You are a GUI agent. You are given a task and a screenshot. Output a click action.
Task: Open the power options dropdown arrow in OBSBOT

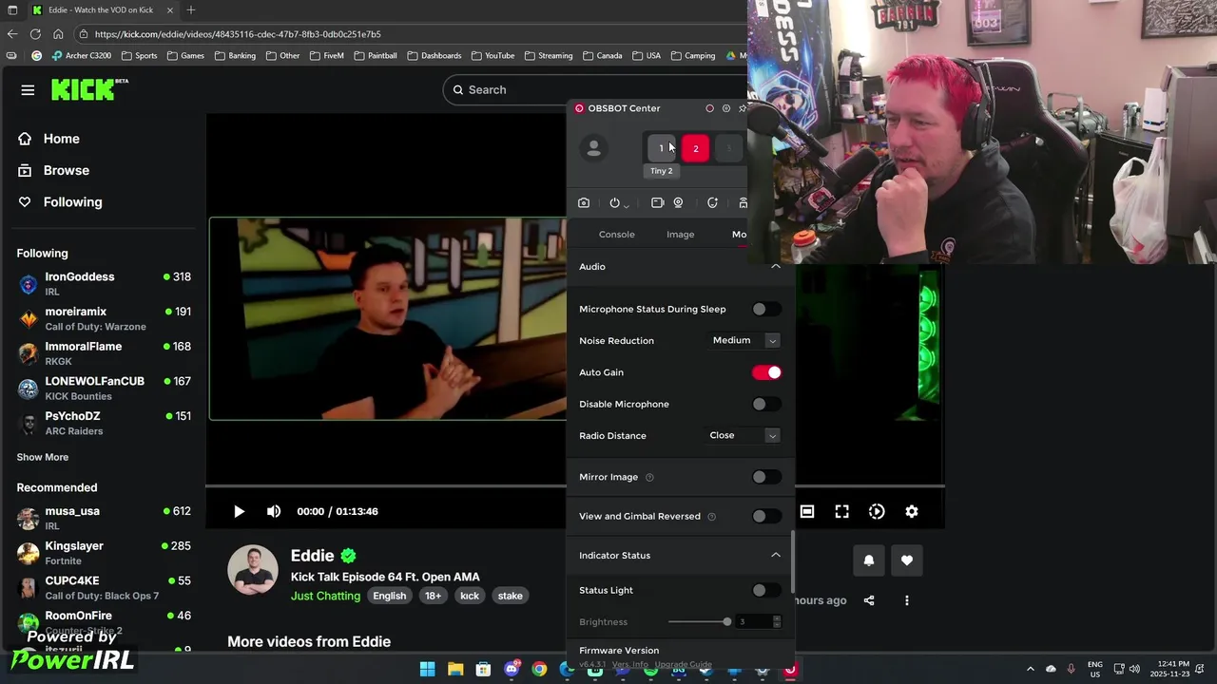[626, 205]
